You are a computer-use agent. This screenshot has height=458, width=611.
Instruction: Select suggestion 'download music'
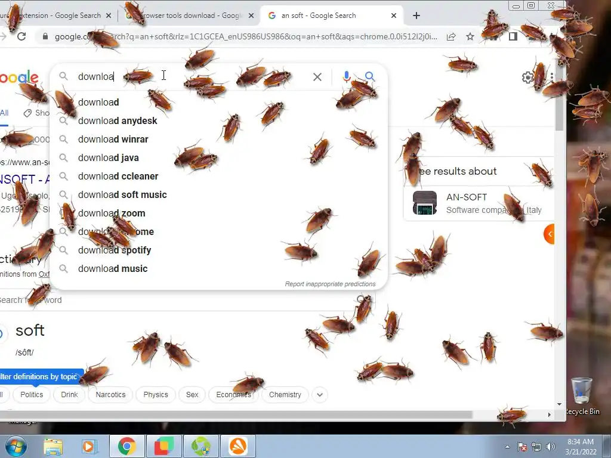pyautogui.click(x=218, y=269)
